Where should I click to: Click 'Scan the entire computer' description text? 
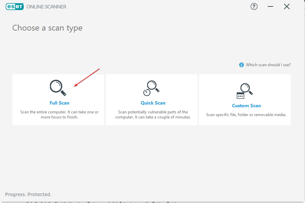59,114
